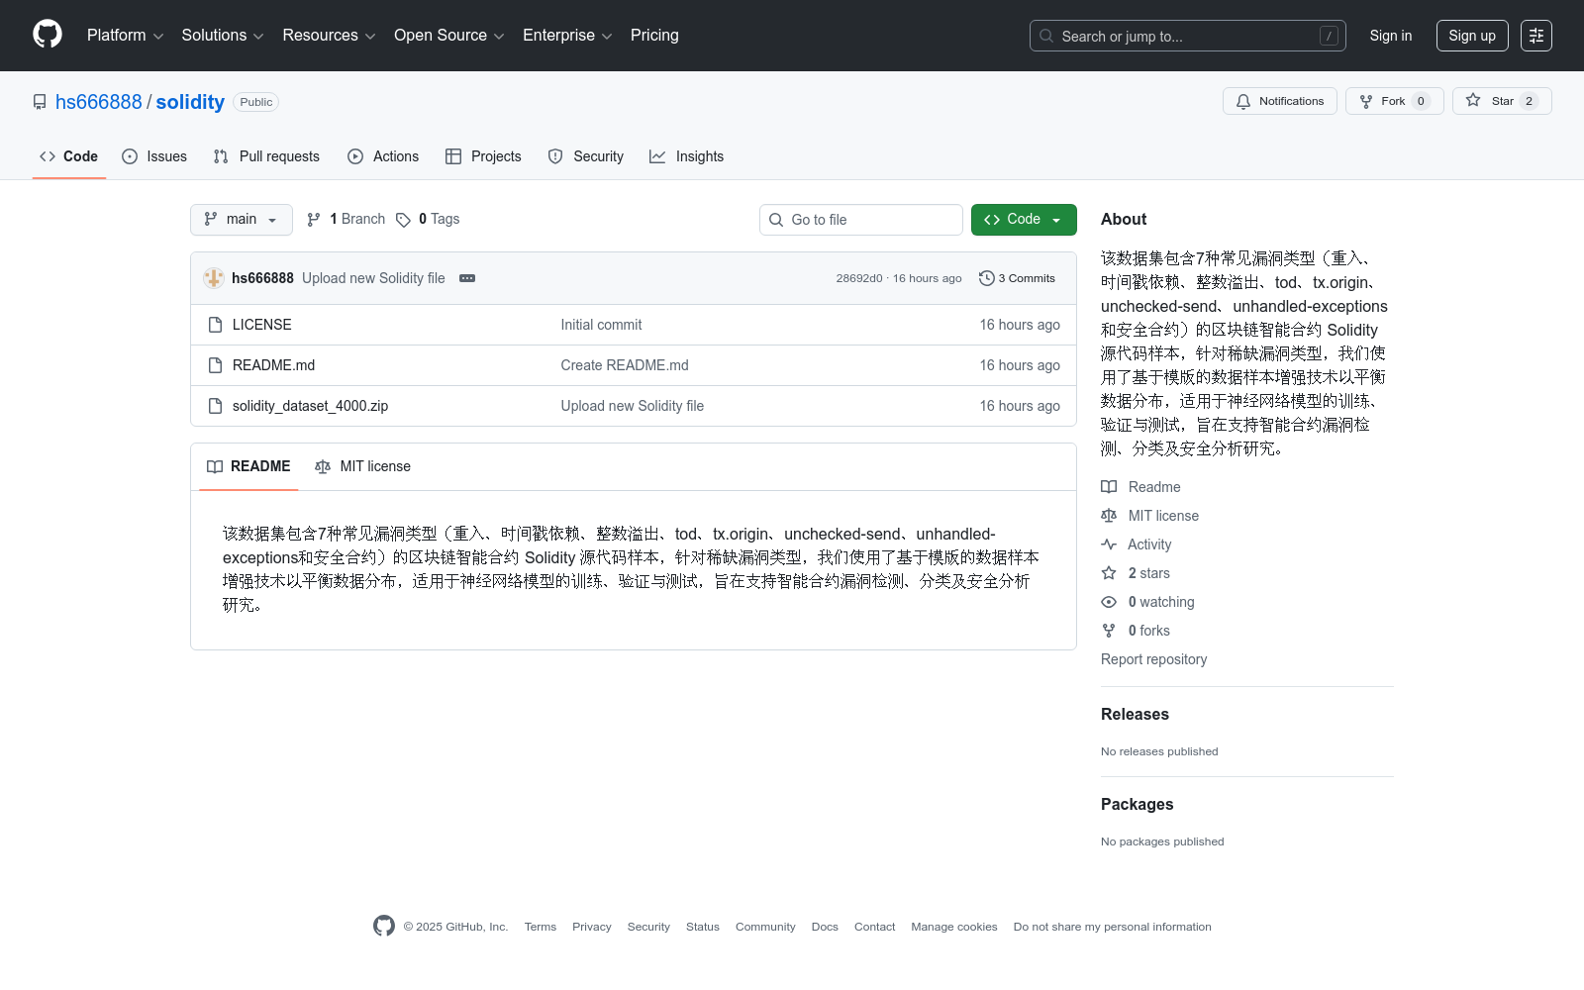The width and height of the screenshot is (1584, 990).
Task: Open commit hash 28692d0
Action: coord(859,278)
